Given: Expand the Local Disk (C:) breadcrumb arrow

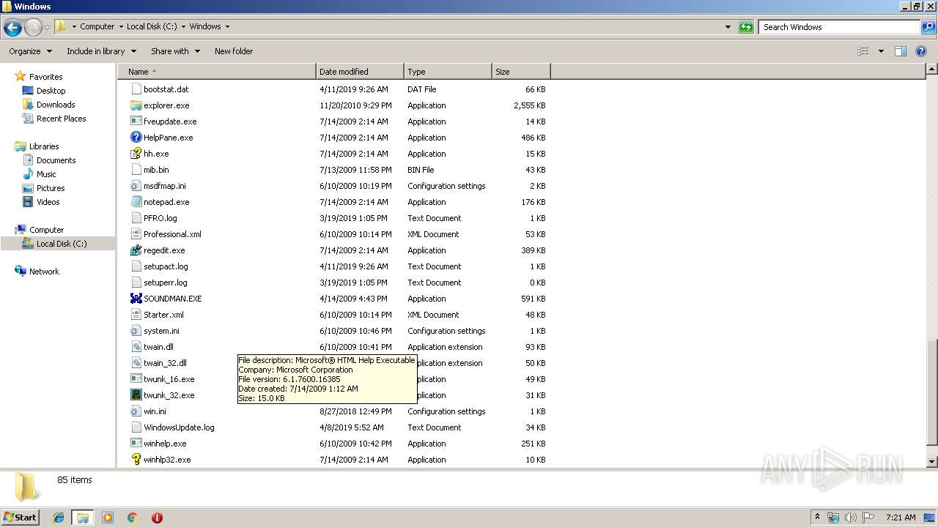Looking at the screenshot, I should pyautogui.click(x=183, y=26).
